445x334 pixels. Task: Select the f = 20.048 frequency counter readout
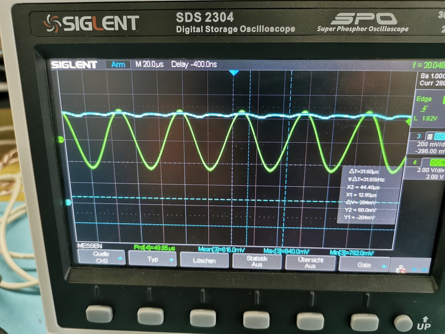tap(428, 65)
